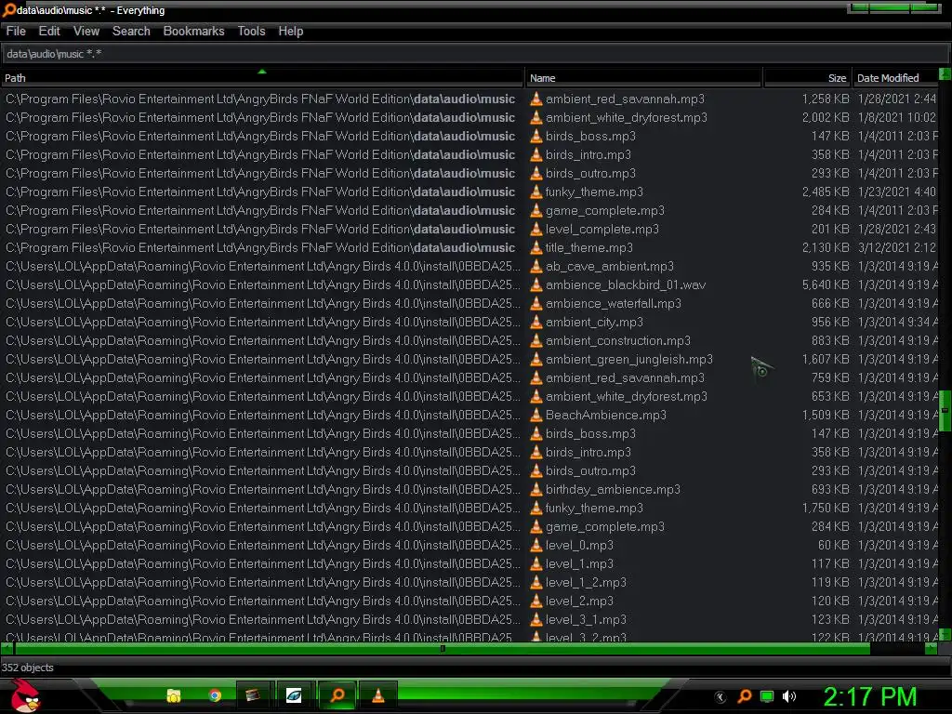The image size is (952, 714).
Task: Click VLC icon beside level_complete.mp3
Action: tap(536, 230)
